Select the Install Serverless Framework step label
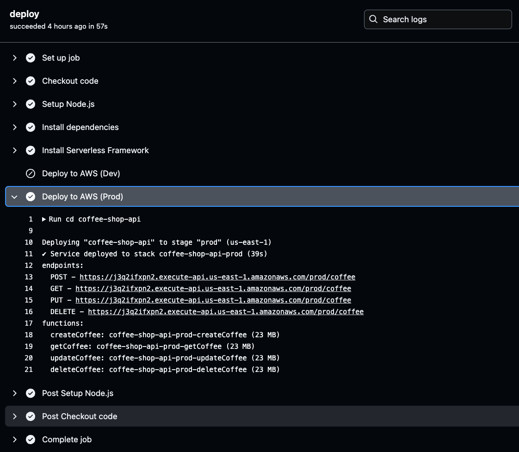Image resolution: width=519 pixels, height=452 pixels. 95,151
